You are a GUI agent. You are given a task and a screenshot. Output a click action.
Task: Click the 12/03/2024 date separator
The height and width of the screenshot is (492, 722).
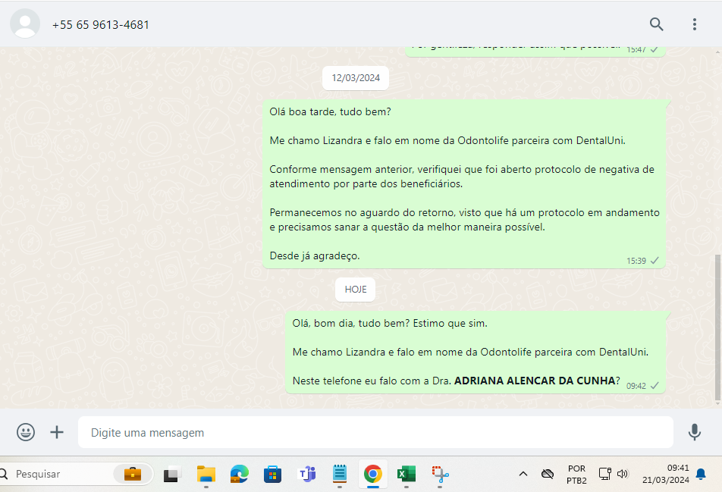point(356,78)
